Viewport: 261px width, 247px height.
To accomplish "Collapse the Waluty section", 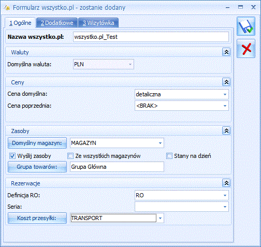I will 226,52.
